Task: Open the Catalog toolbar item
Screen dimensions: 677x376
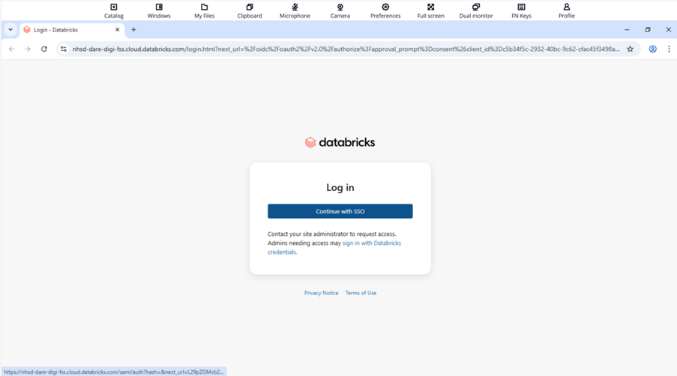Action: (113, 10)
